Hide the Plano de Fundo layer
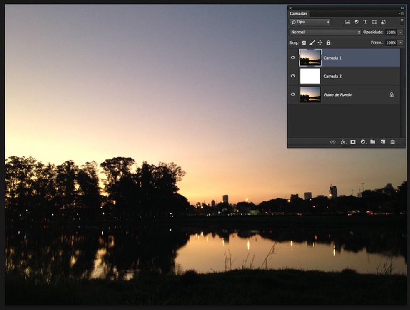 (x=293, y=94)
